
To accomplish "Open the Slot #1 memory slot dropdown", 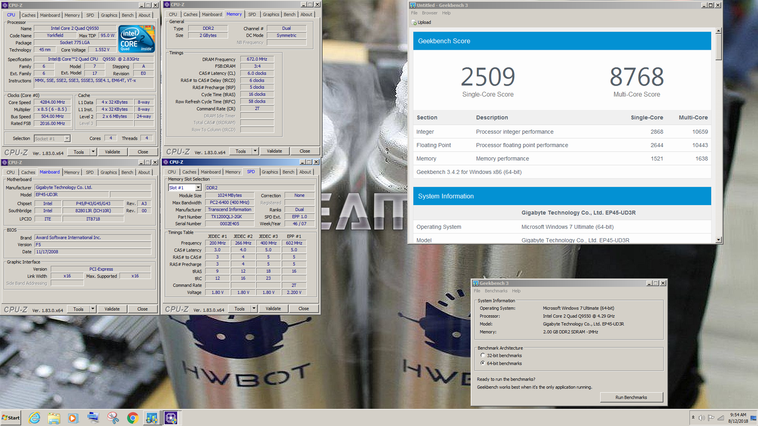I will (x=198, y=188).
